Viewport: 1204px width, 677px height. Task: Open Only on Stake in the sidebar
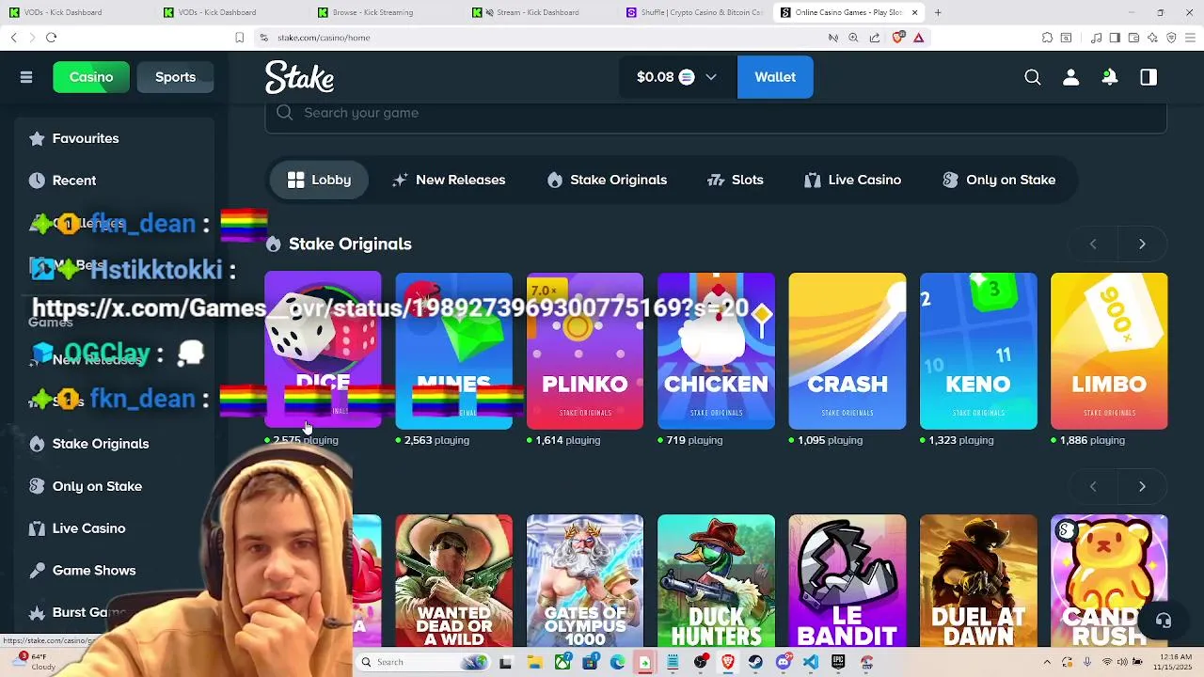[114, 486]
